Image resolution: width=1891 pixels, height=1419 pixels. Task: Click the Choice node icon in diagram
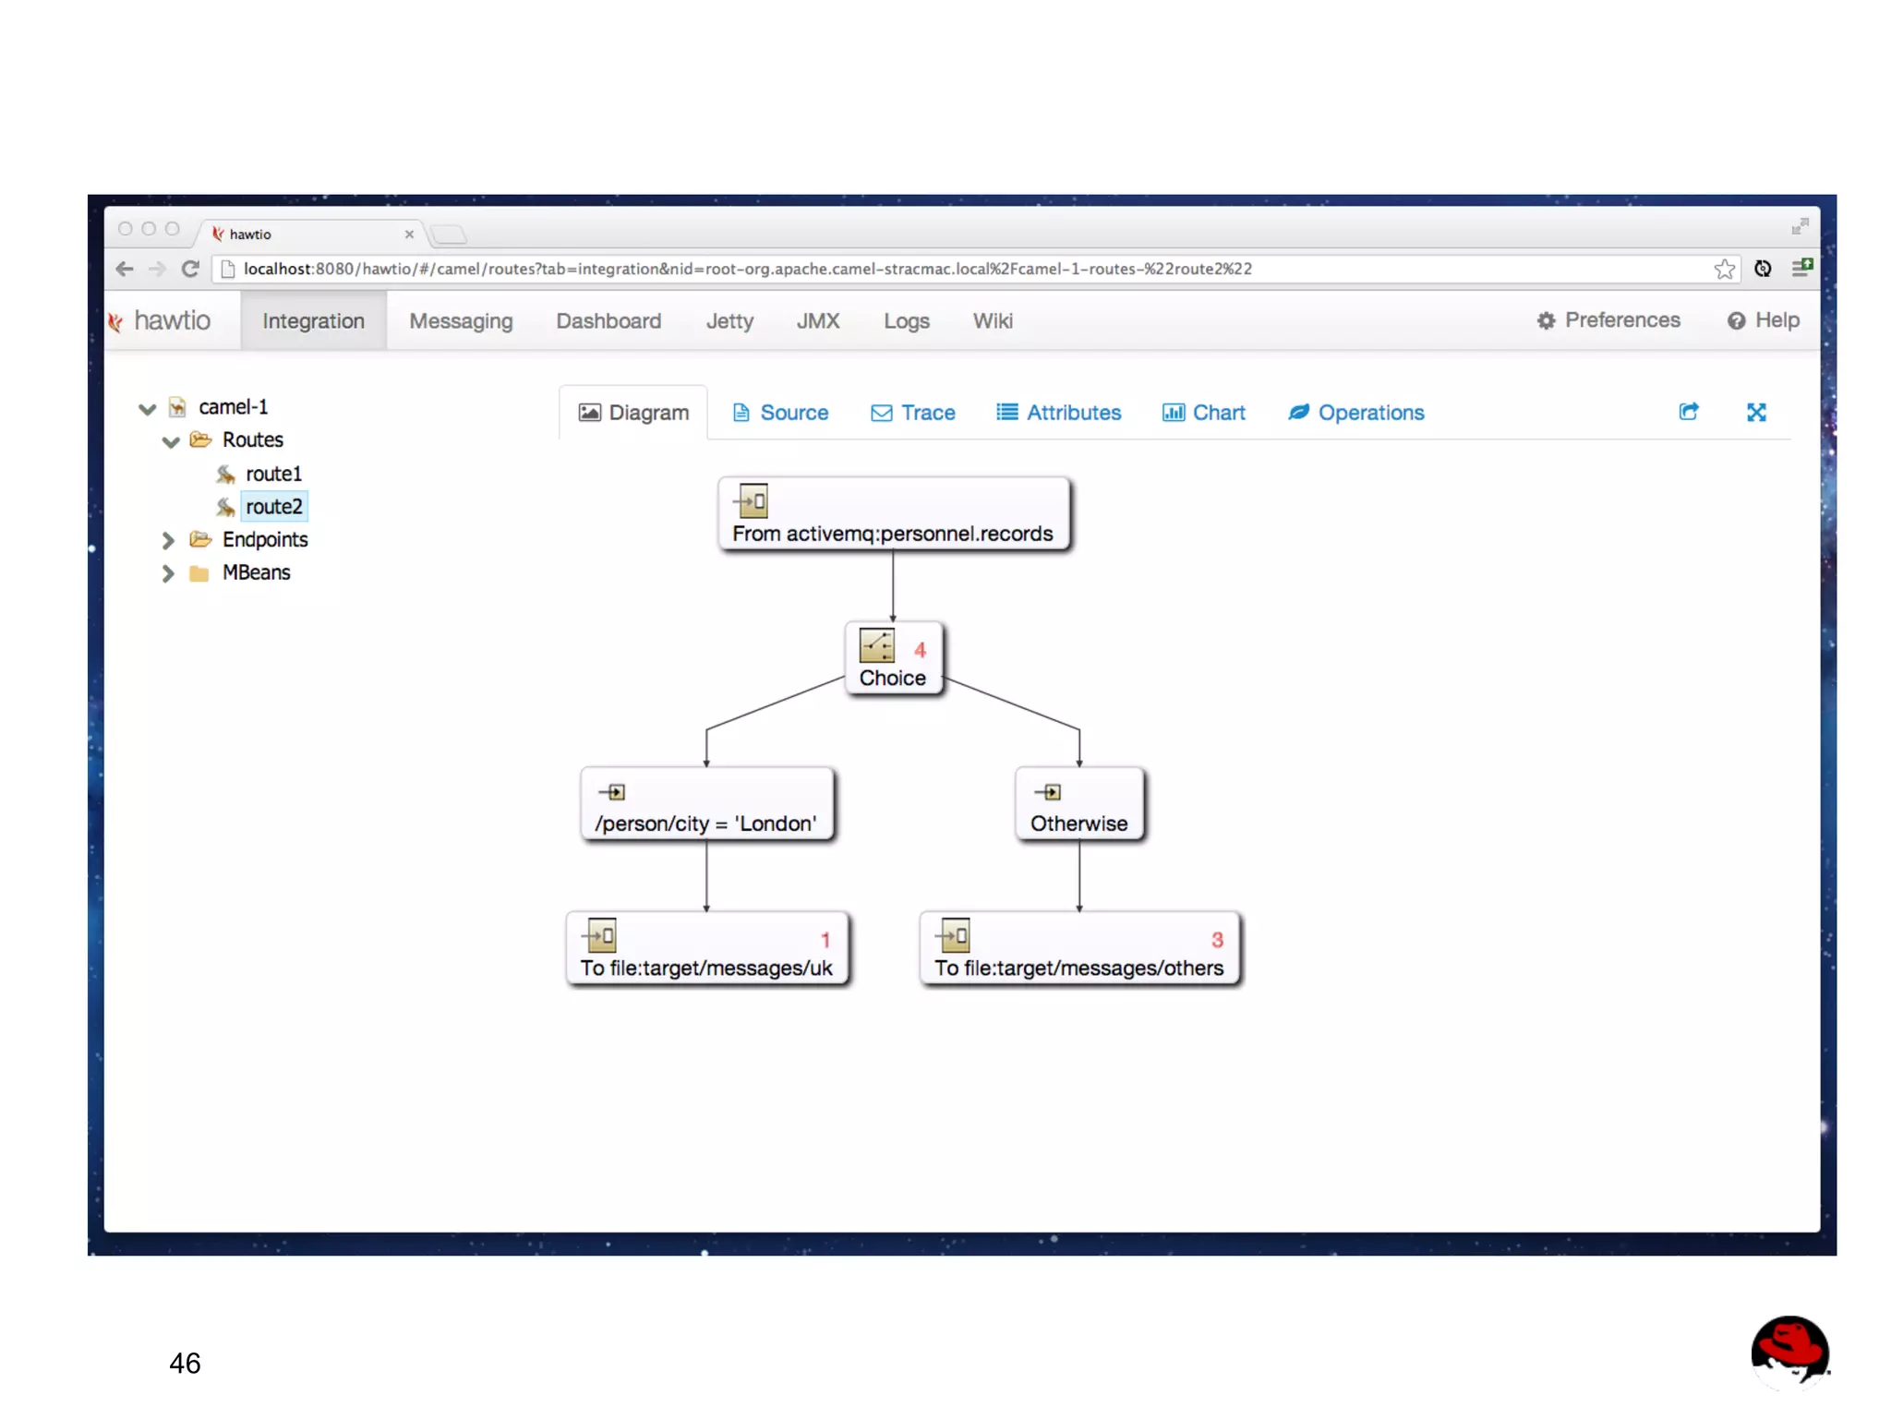tap(876, 646)
